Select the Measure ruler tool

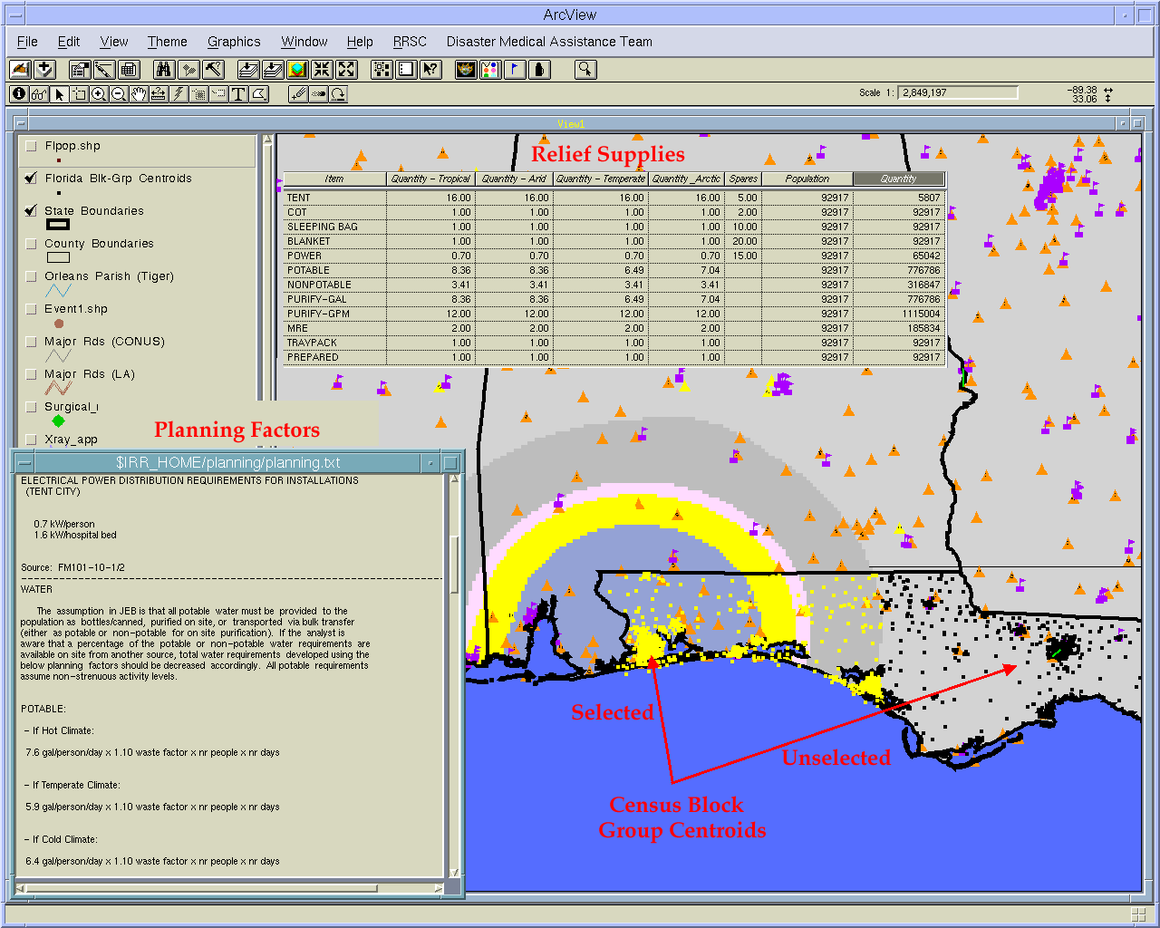tap(158, 94)
